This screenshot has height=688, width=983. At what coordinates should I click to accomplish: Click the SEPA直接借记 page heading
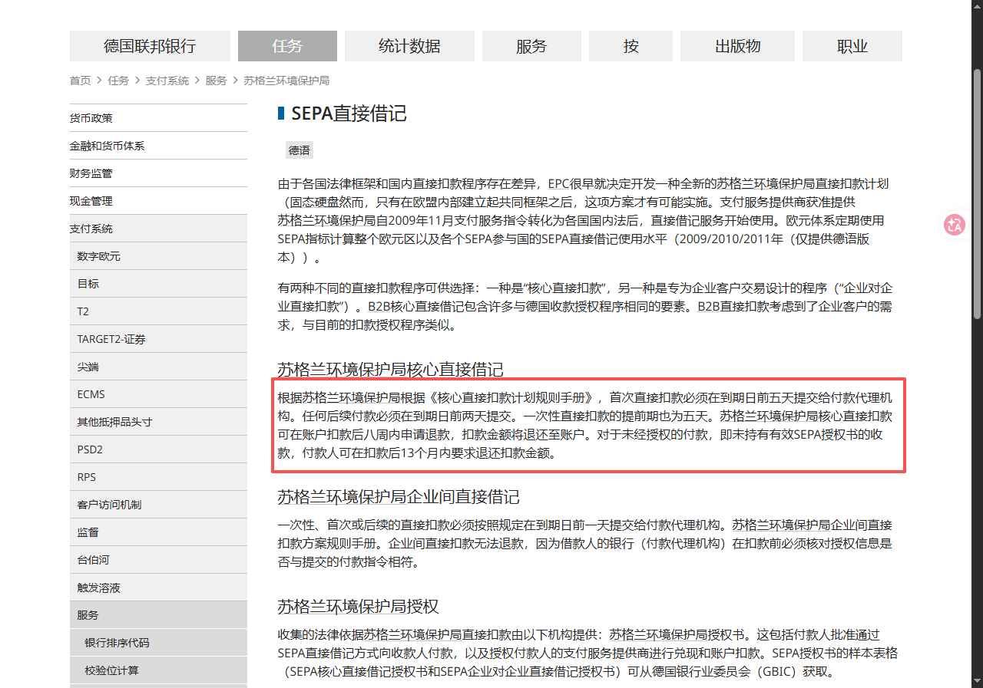pos(349,114)
